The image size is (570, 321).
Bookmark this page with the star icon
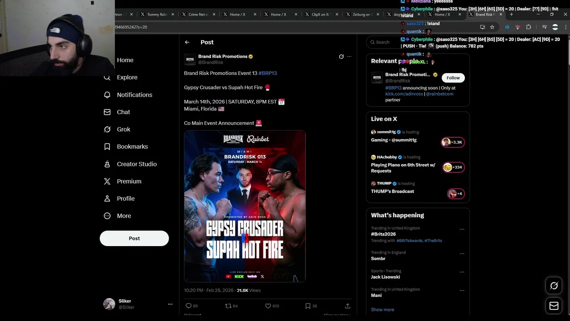point(492,27)
